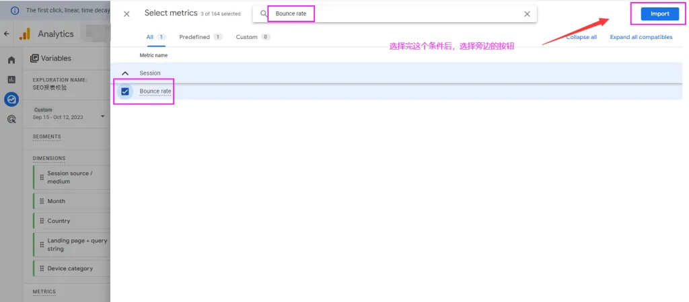This screenshot has height=302, width=689.
Task: Click the drag handle beside Month
Action: click(x=42, y=201)
